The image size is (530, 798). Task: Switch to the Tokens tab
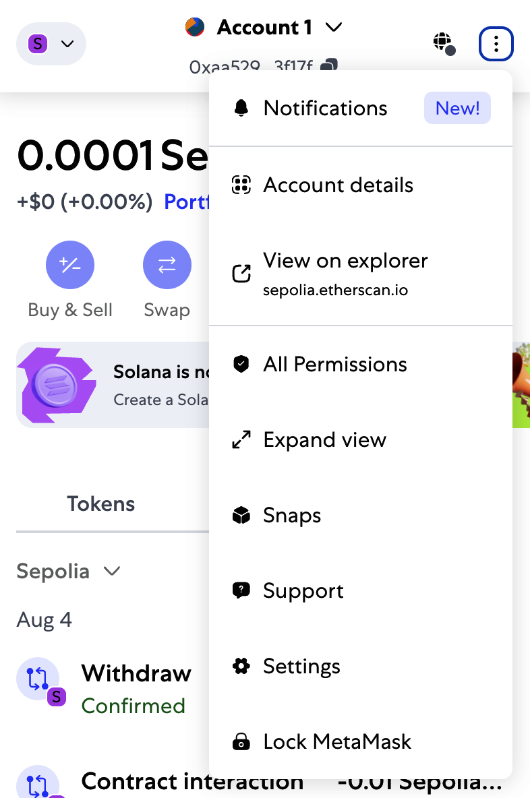point(100,503)
